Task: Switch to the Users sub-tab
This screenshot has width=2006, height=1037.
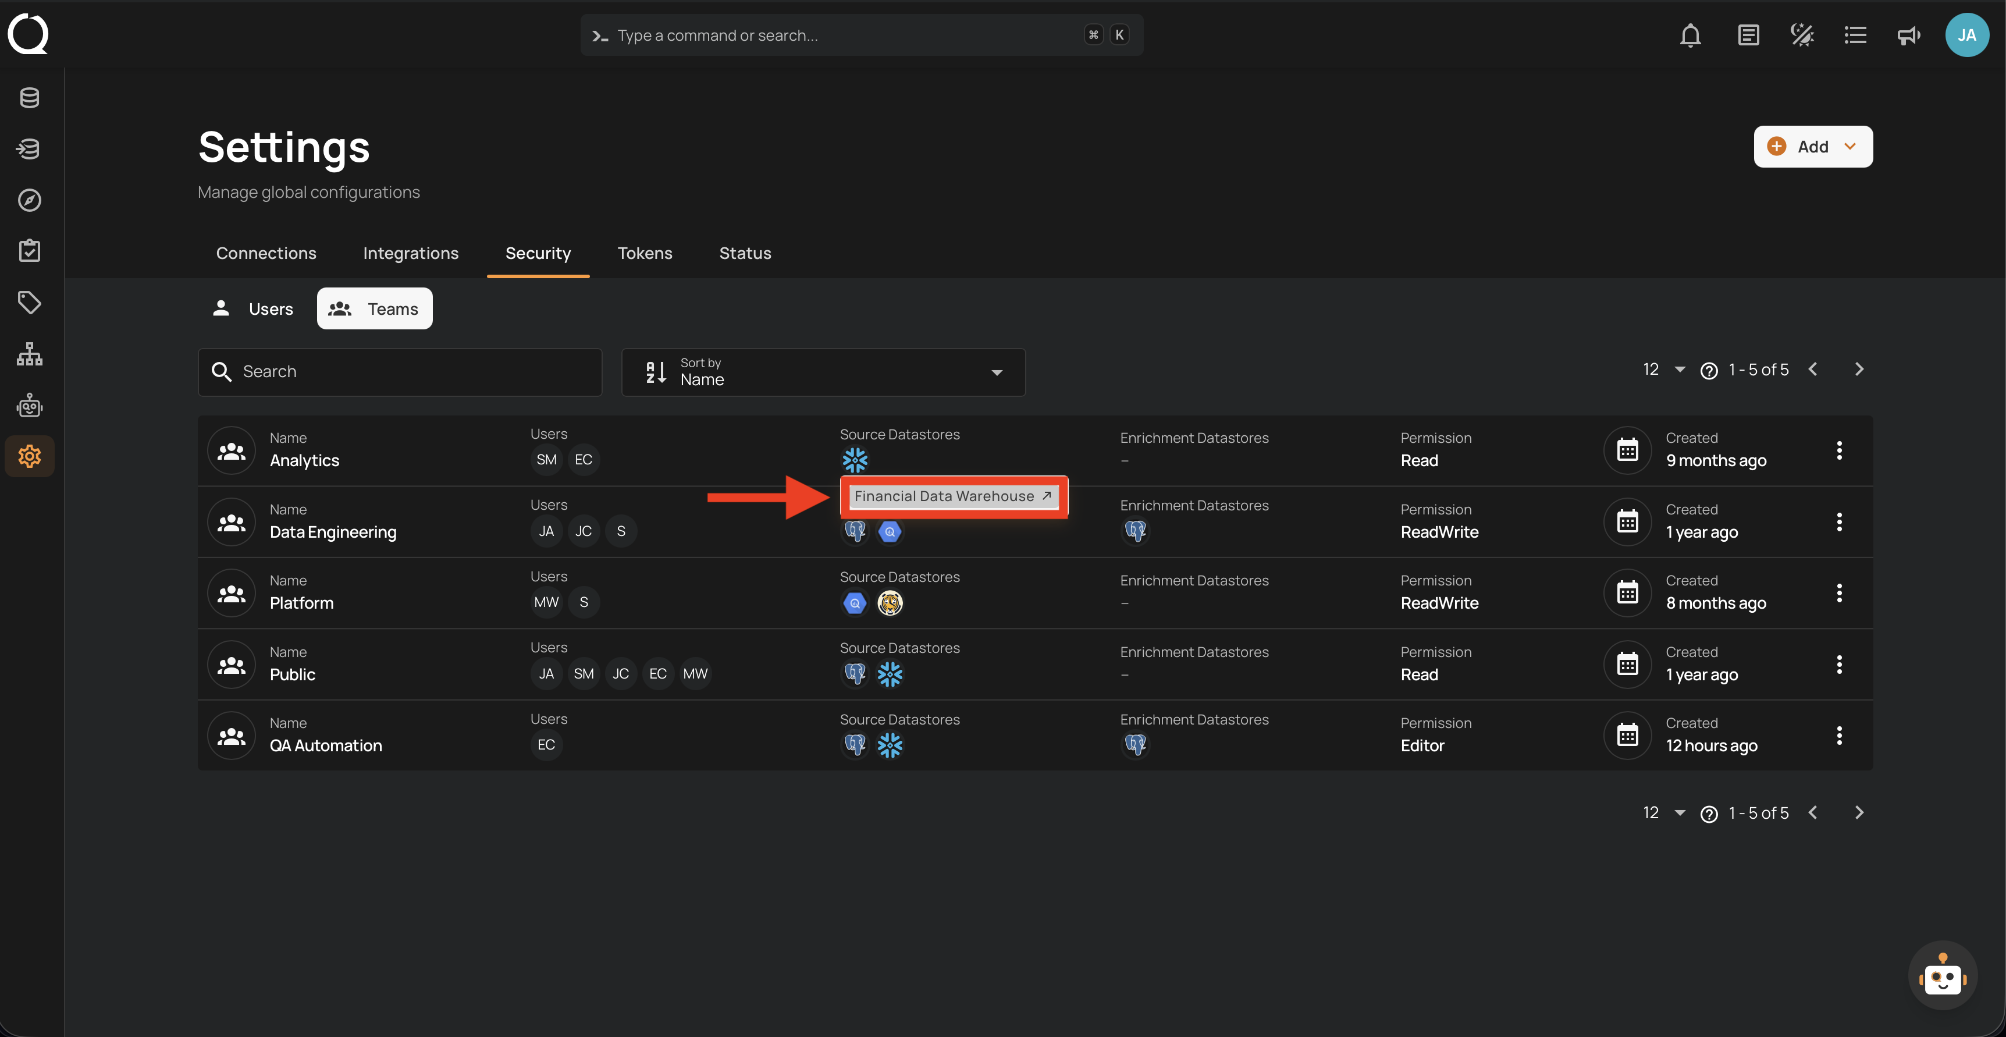Action: [252, 308]
